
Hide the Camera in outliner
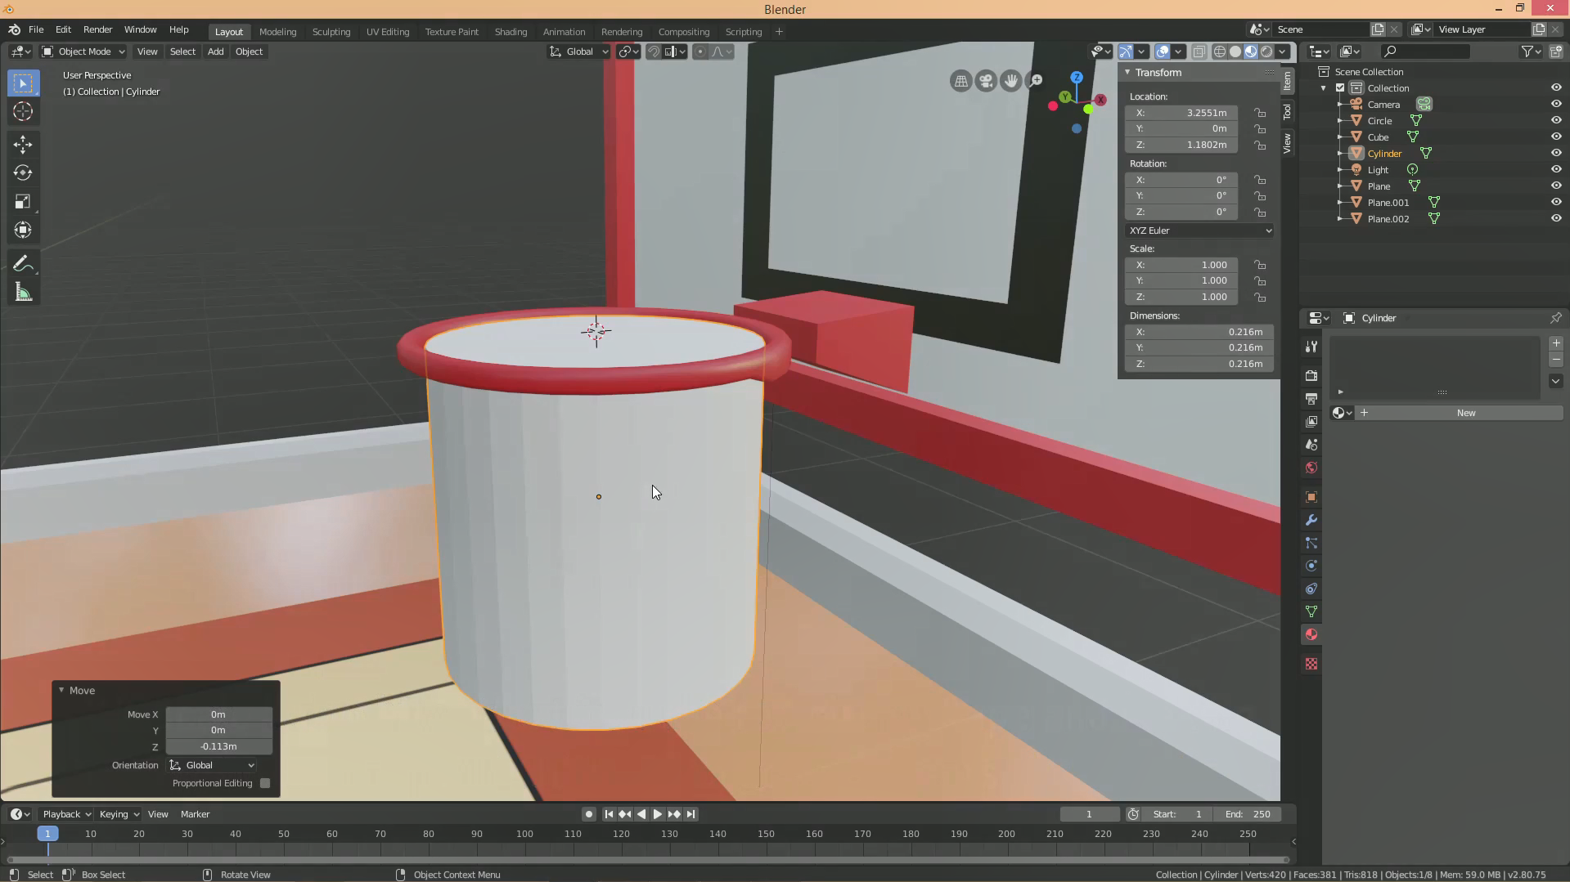[x=1556, y=105]
